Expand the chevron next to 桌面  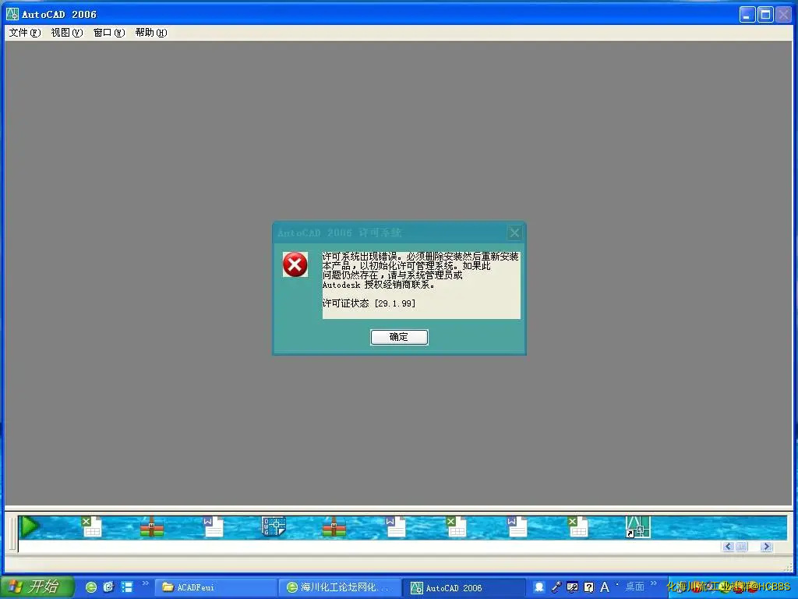click(654, 583)
